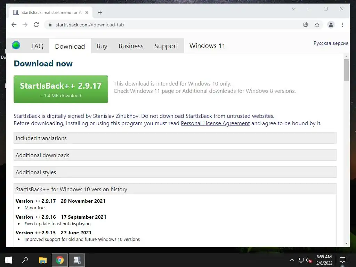356x267 pixels.
Task: Click the network tray icon
Action: click(x=301, y=260)
